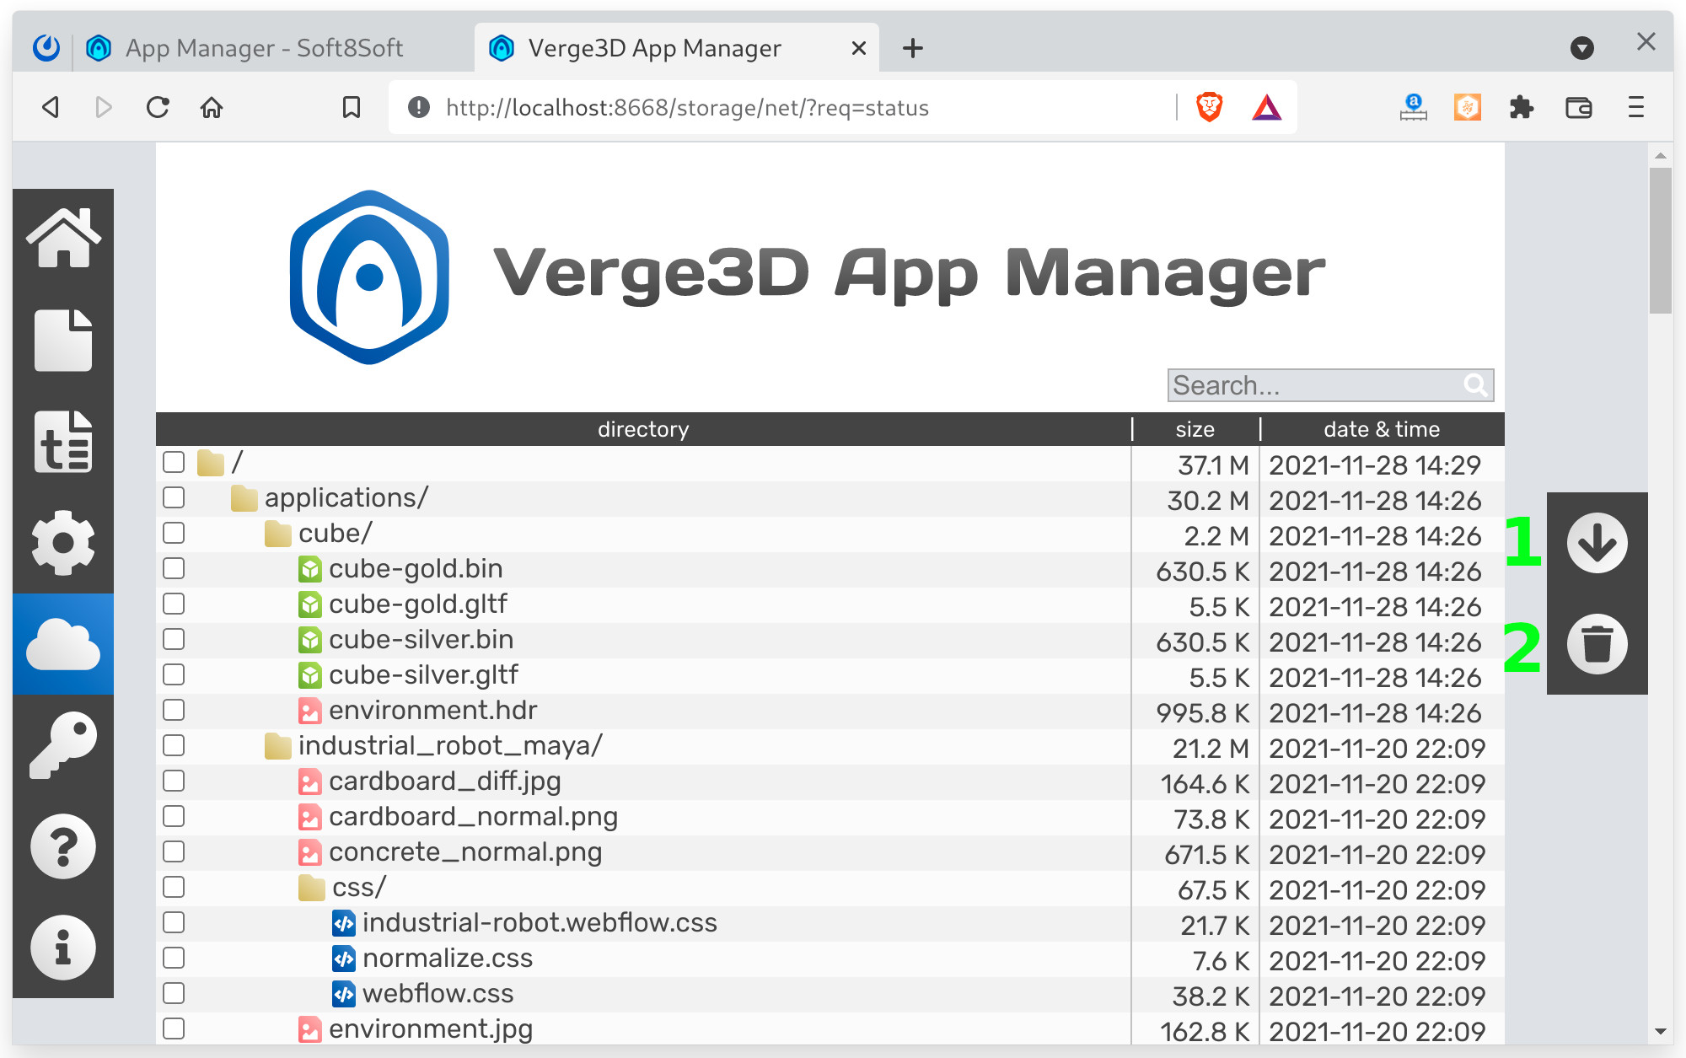Open the key license sidebar icon
Viewport: 1686px width, 1058px height.
coord(63,745)
